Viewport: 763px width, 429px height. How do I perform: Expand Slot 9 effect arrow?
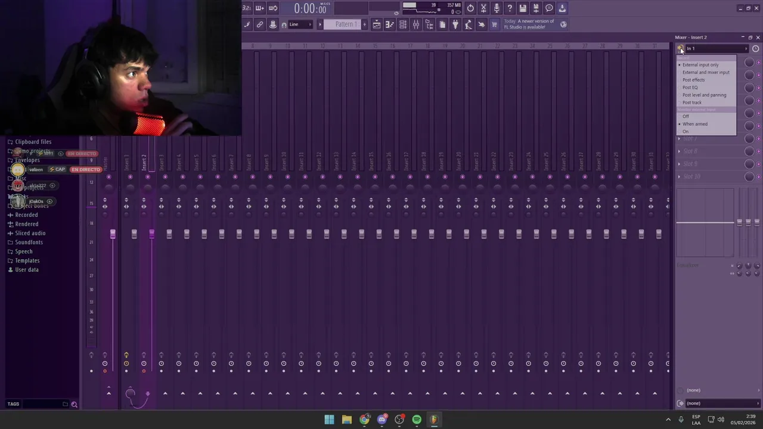pos(679,164)
